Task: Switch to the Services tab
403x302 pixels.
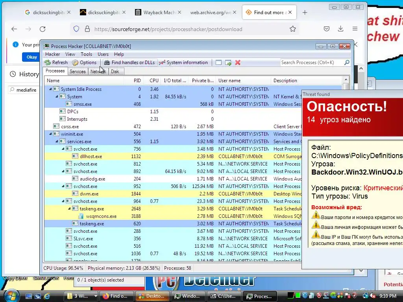Action: tap(78, 72)
